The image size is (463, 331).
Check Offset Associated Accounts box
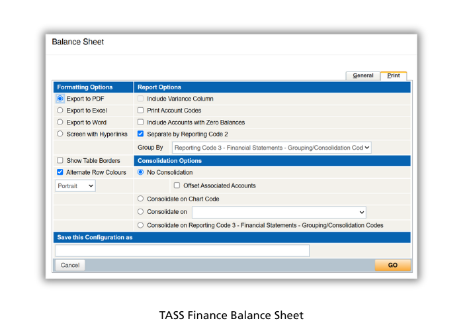pyautogui.click(x=177, y=185)
